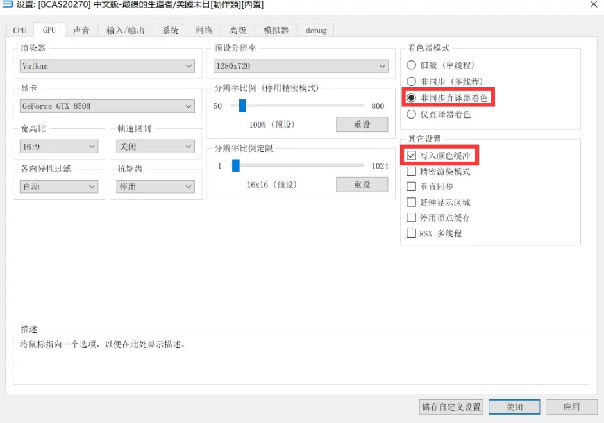Enable 垂直同步 setting
The height and width of the screenshot is (423, 604).
point(410,186)
